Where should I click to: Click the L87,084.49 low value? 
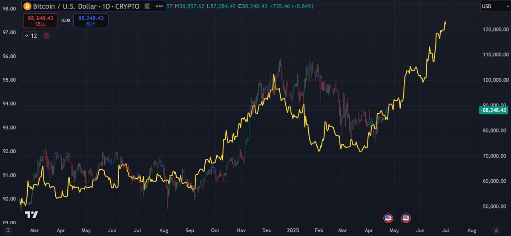tap(221, 6)
